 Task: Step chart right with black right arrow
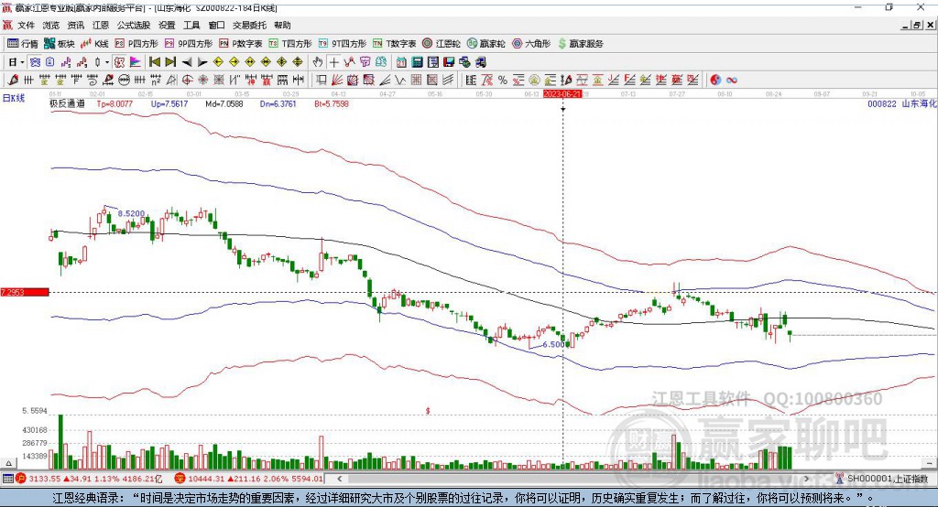(202, 62)
